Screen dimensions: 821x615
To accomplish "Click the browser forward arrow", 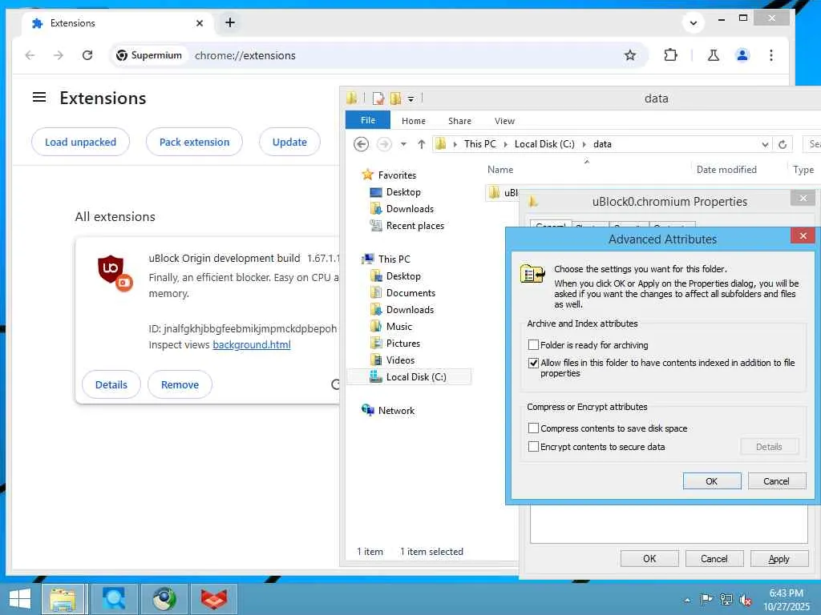I will pos(58,55).
